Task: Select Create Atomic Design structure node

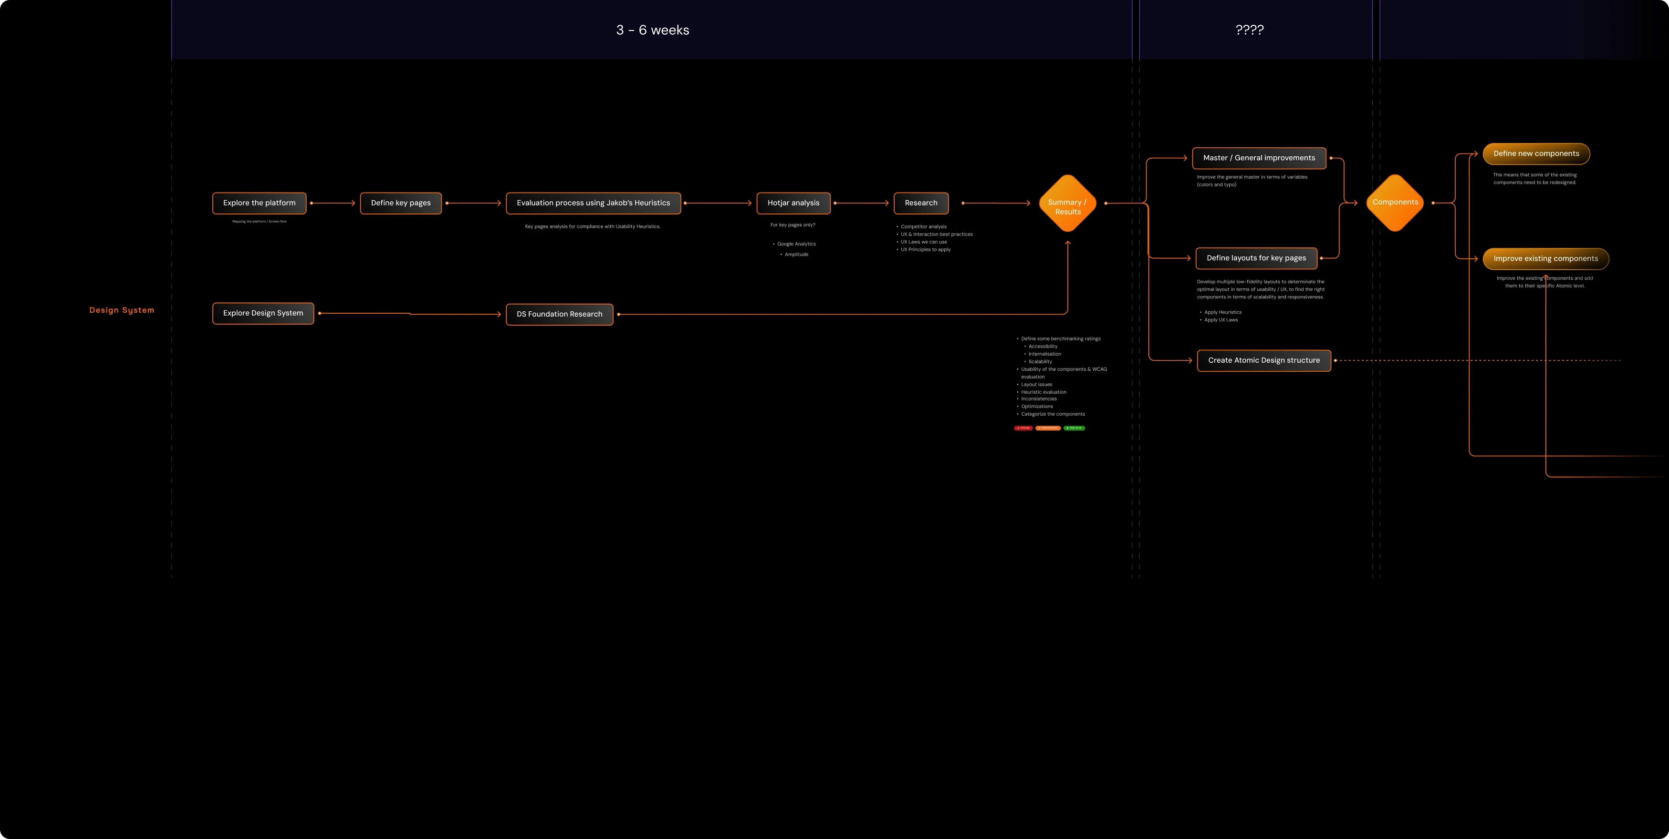Action: pyautogui.click(x=1263, y=360)
